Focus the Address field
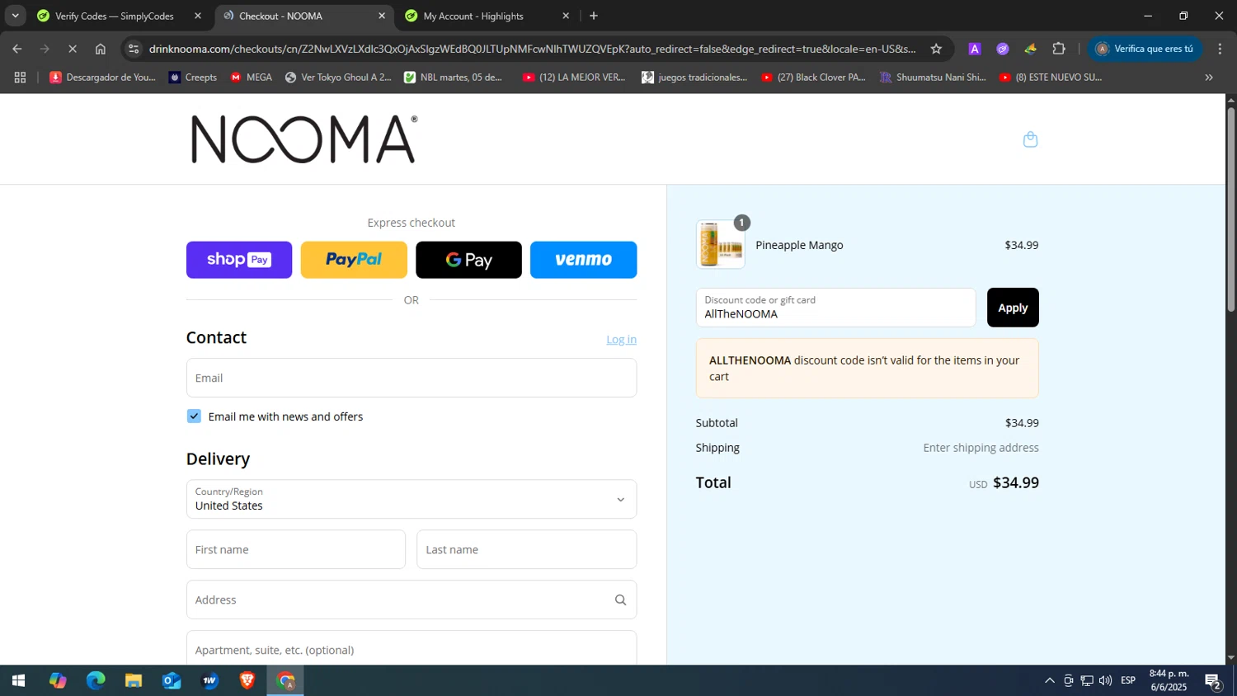This screenshot has width=1237, height=696. (x=412, y=600)
